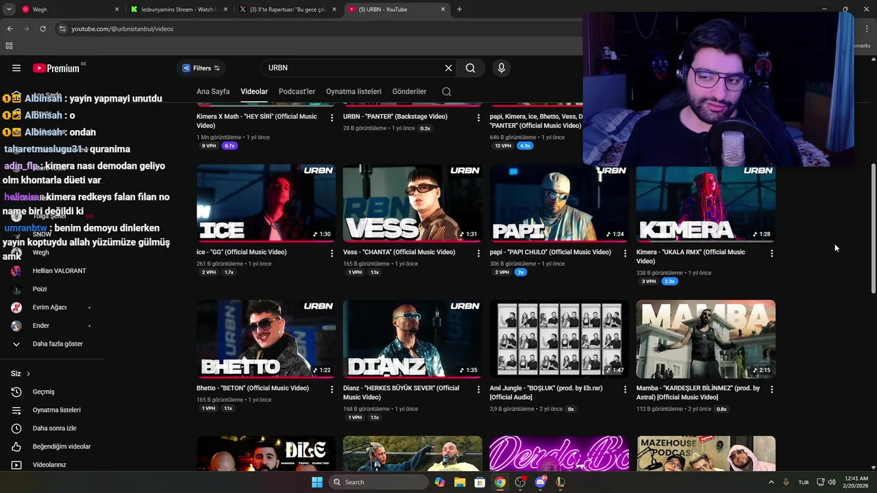Play the KIMERA UKALA RMX thumbnail
Image resolution: width=877 pixels, height=493 pixels.
(x=706, y=203)
